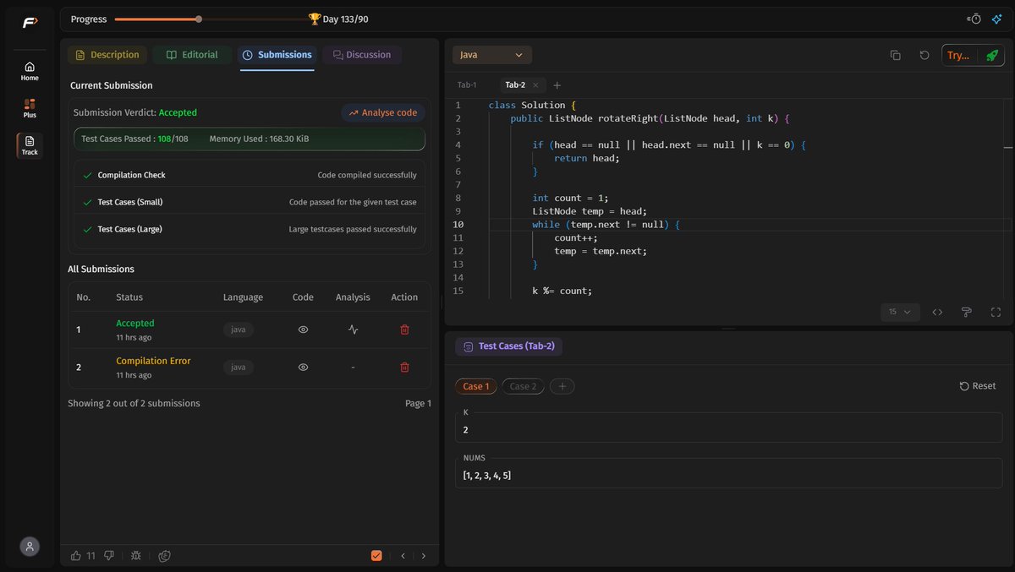Select test Case 2
Image resolution: width=1015 pixels, height=572 pixels.
click(523, 386)
